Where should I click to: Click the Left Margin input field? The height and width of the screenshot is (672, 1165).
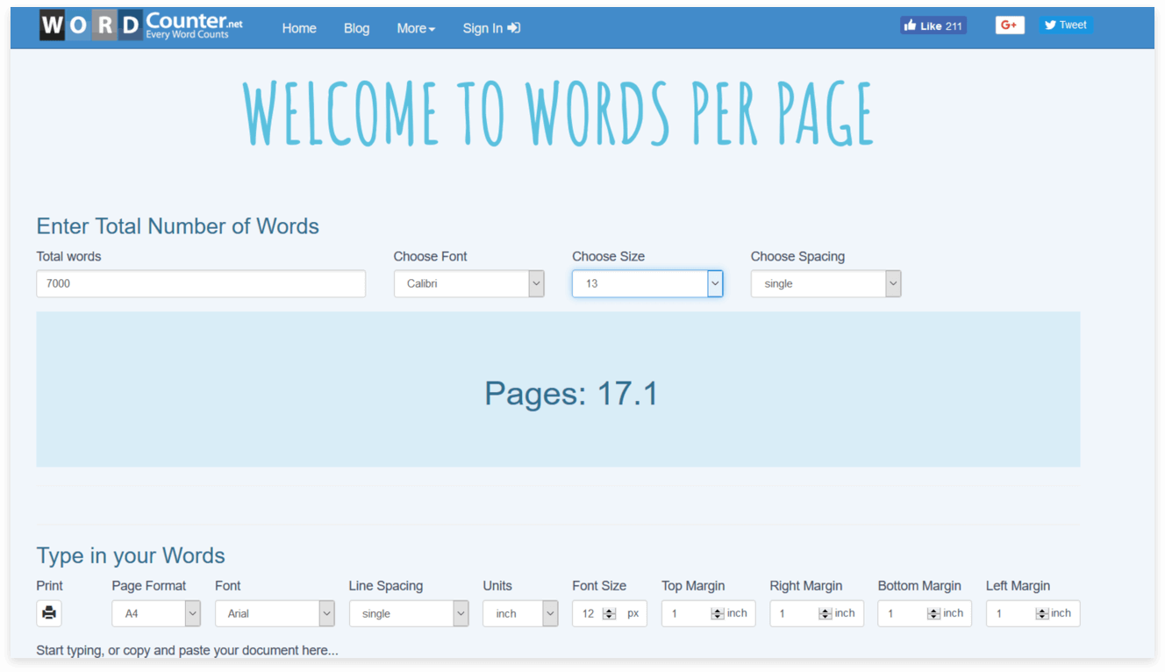(1016, 613)
